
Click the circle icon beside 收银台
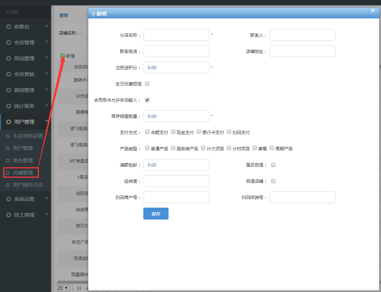click(9, 27)
